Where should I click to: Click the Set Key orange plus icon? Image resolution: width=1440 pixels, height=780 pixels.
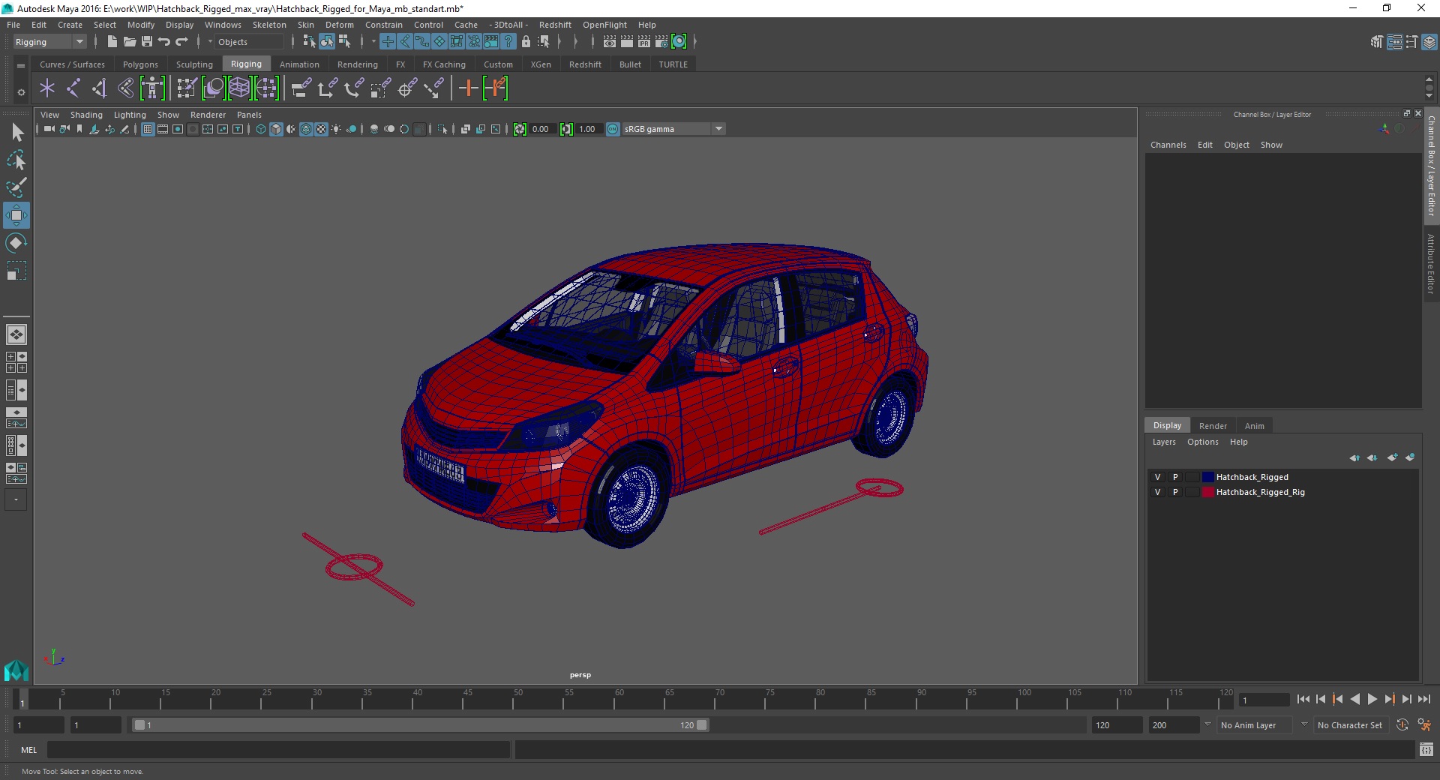click(468, 88)
